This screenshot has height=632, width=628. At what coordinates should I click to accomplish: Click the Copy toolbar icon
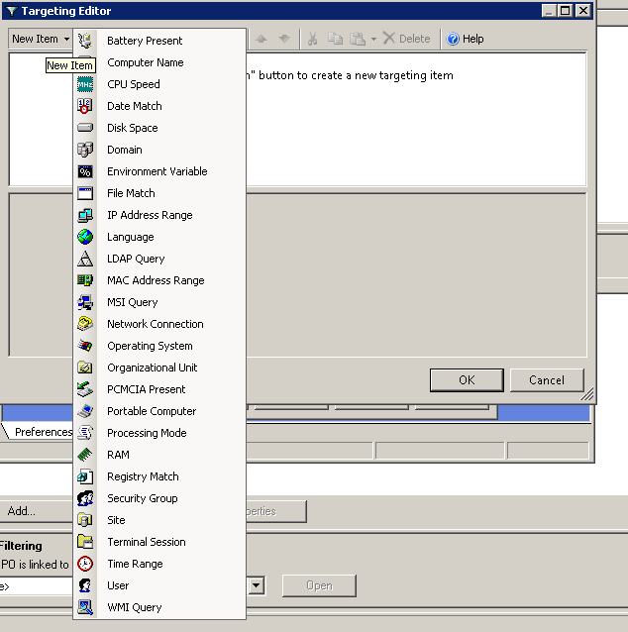(x=335, y=39)
